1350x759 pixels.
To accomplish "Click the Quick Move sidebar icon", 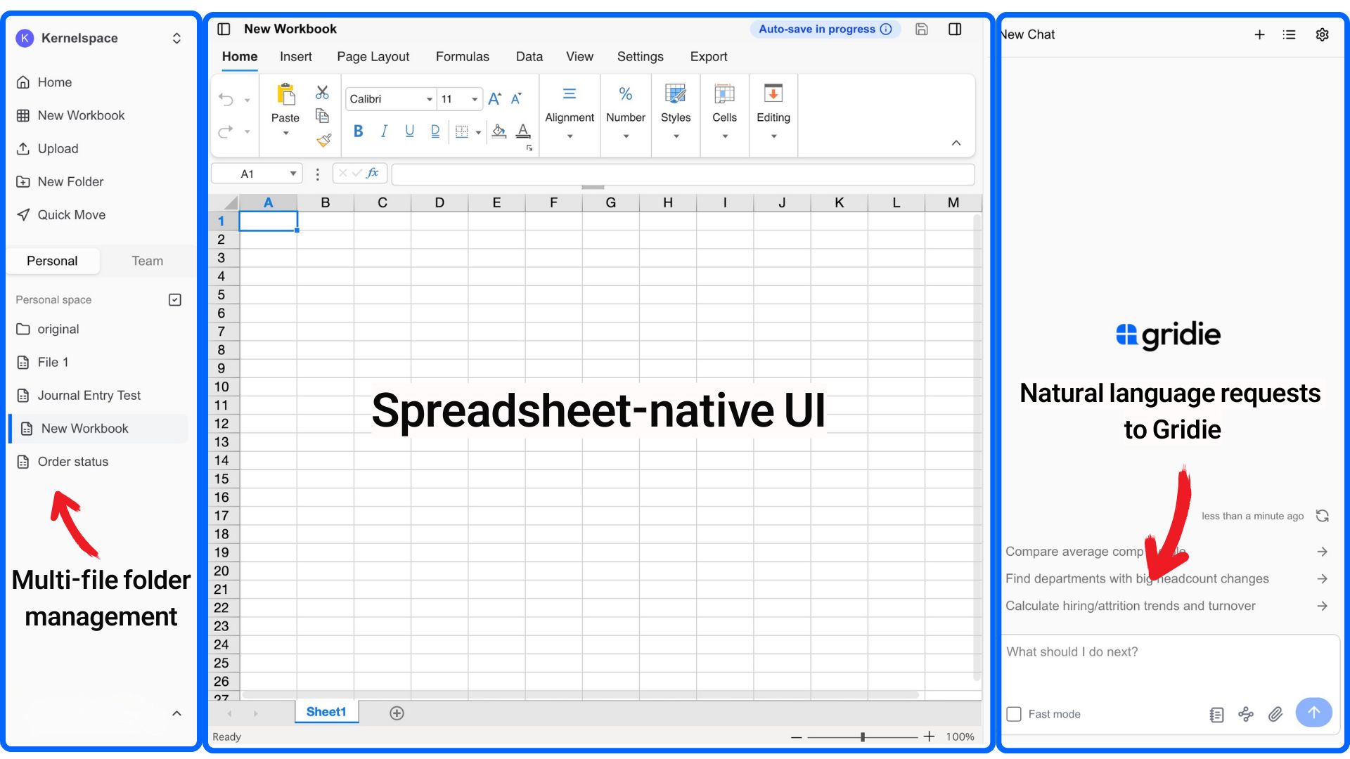I will 23,214.
